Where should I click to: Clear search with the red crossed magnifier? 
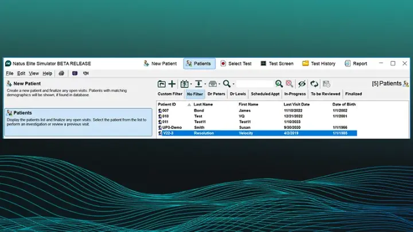coord(290,84)
